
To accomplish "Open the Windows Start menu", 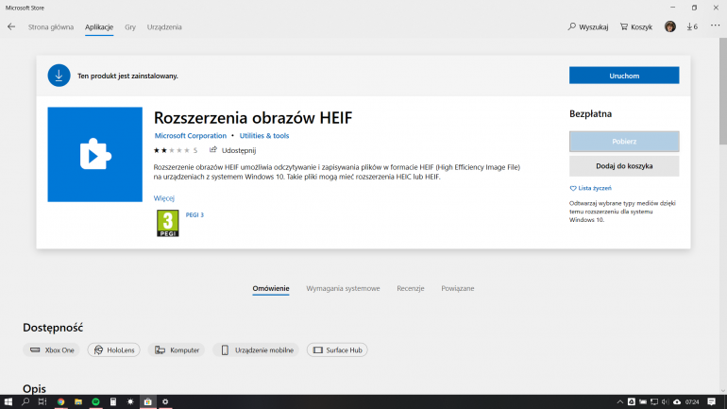I will [x=8, y=401].
